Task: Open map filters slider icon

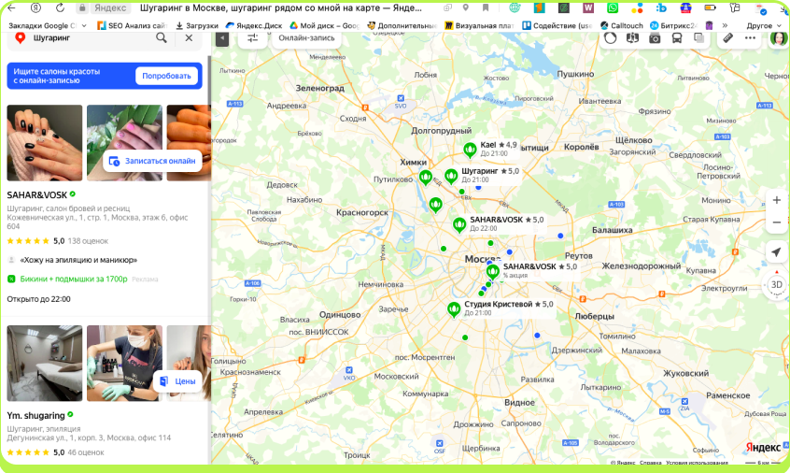Action: pyautogui.click(x=252, y=38)
